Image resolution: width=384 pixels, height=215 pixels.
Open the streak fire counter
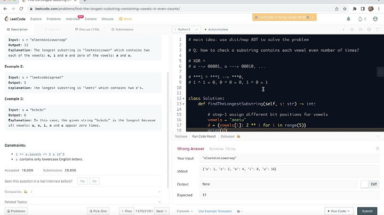click(x=362, y=19)
